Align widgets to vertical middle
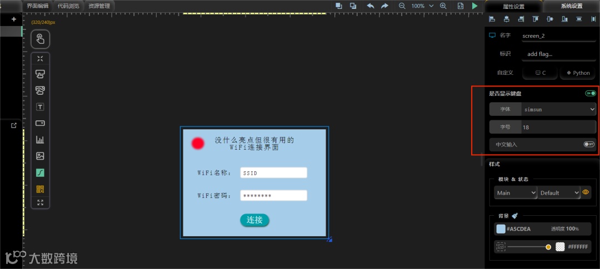The width and height of the screenshot is (600, 269). point(550,19)
